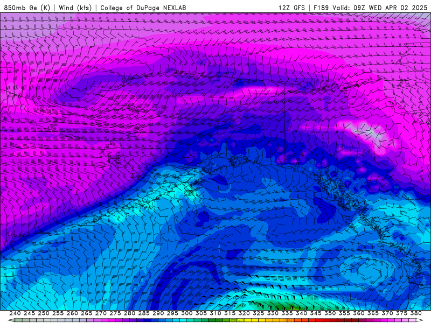This screenshot has height=323, width=431.
Task: Click the 360 color scale label
Action: coord(358,313)
